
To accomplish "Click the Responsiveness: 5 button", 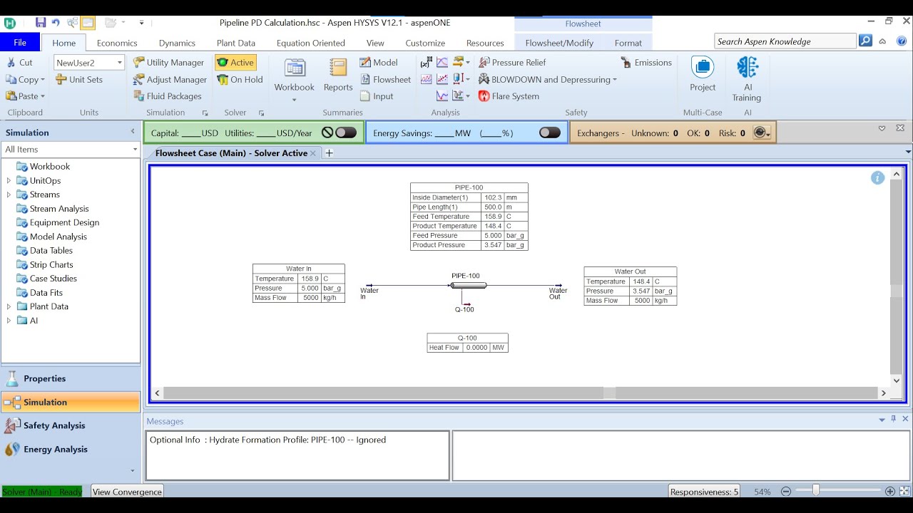I will [x=704, y=492].
